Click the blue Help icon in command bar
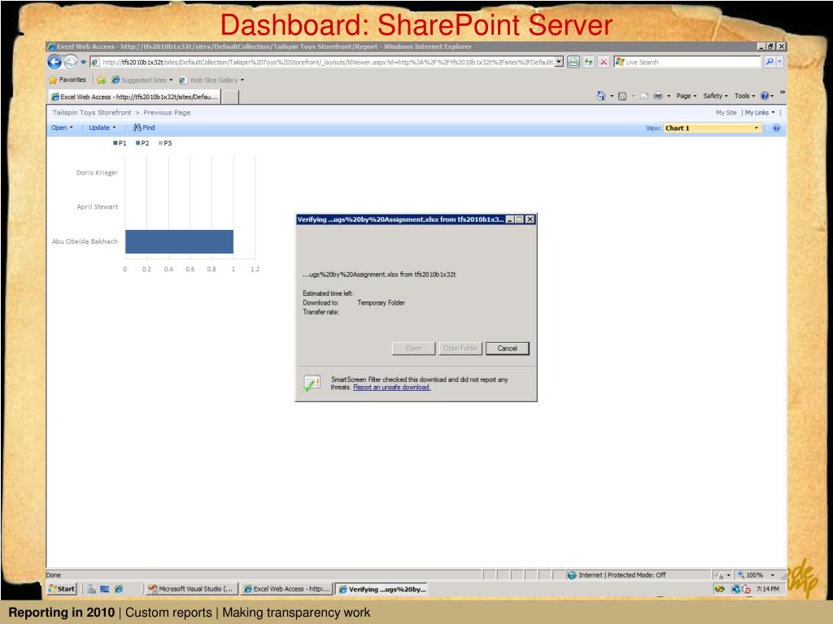This screenshot has width=833, height=624. [765, 96]
